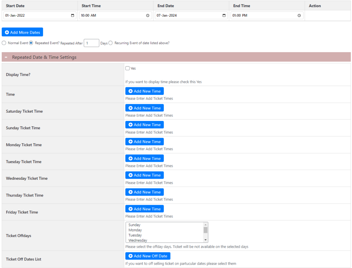The width and height of the screenshot is (352, 268).
Task: Check the Yes checkbox for Display Time
Action: [x=127, y=68]
